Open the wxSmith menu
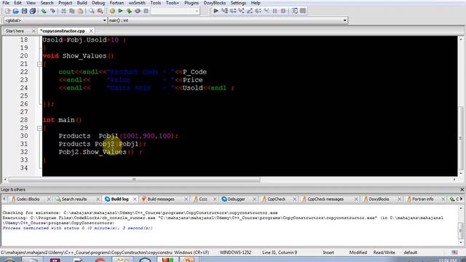Screen dimensions: 466x262 (137, 3)
